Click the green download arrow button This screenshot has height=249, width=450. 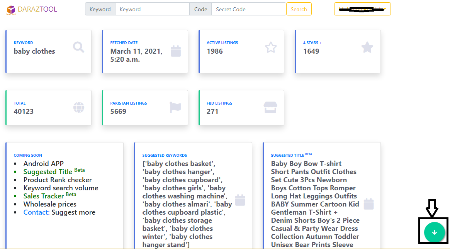pos(433,232)
